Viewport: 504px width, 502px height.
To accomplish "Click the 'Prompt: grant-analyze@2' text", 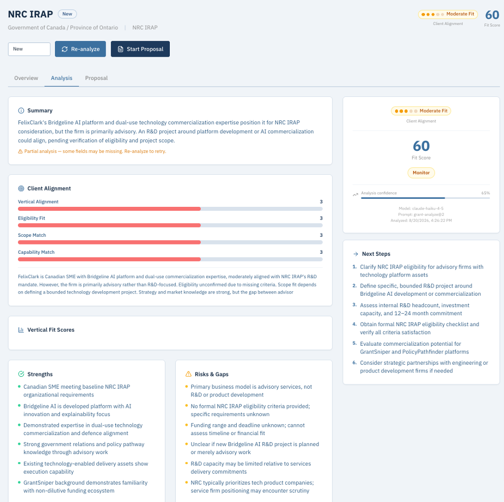I will click(x=421, y=215).
